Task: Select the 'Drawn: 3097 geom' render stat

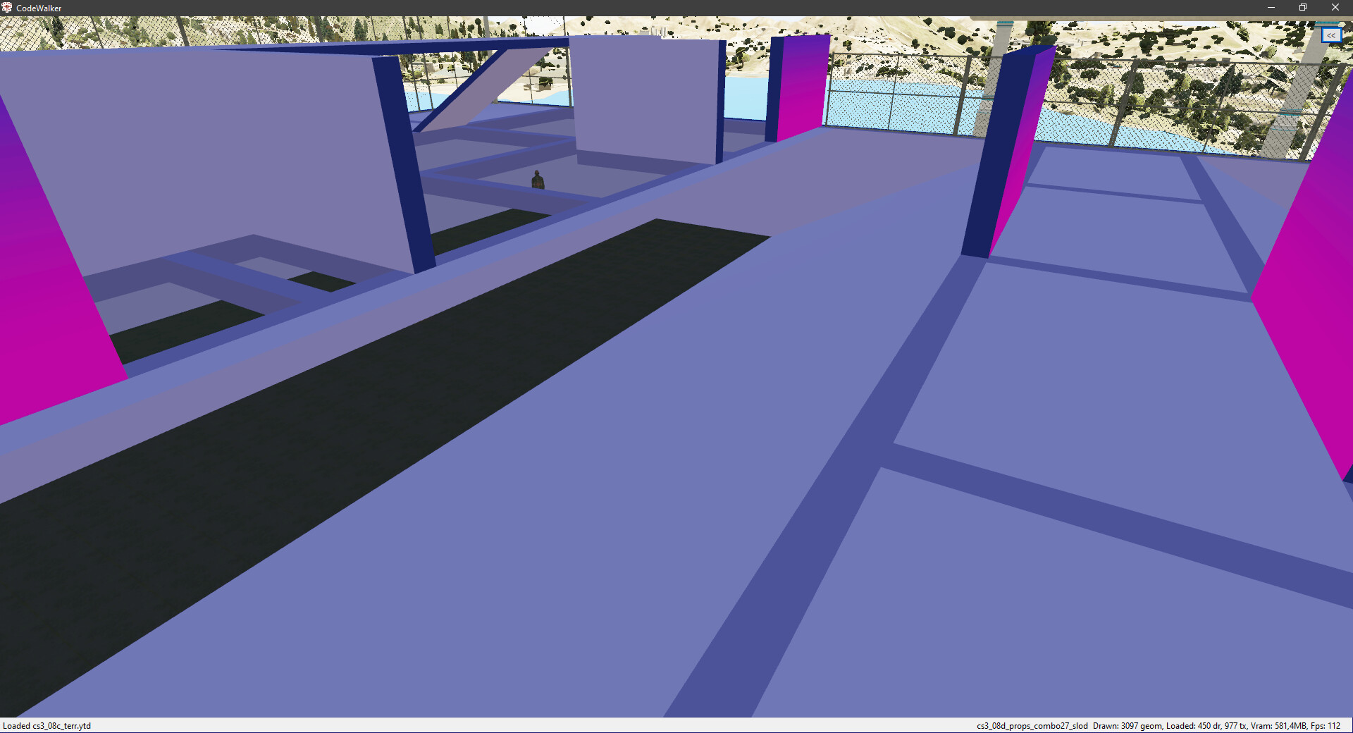Action: coord(1127,726)
